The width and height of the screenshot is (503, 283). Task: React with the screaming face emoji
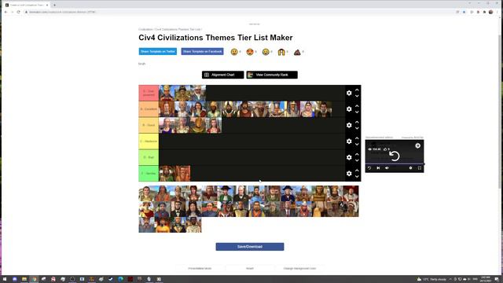click(x=281, y=52)
